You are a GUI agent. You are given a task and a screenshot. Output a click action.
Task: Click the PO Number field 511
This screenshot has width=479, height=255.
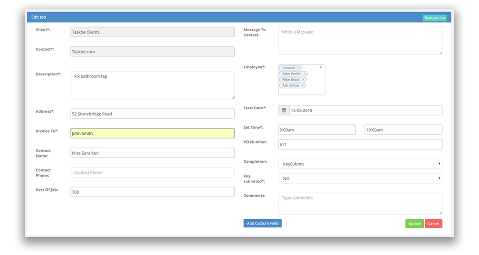(360, 144)
